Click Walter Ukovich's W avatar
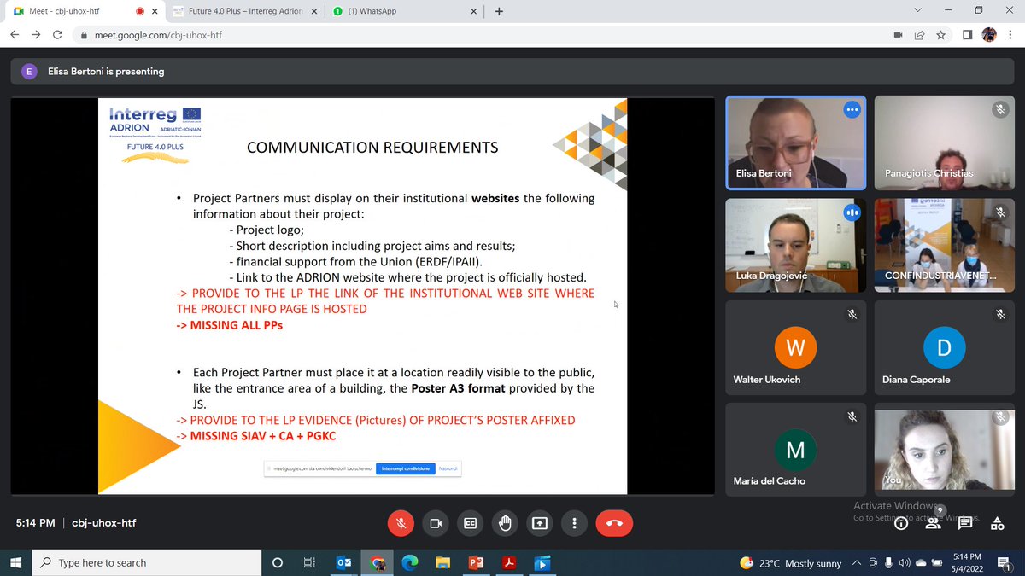This screenshot has height=576, width=1025. pos(795,347)
